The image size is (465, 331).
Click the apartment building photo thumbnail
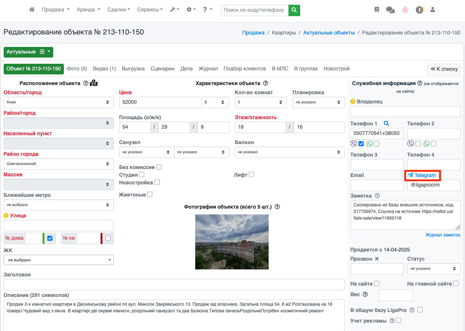[232, 242]
